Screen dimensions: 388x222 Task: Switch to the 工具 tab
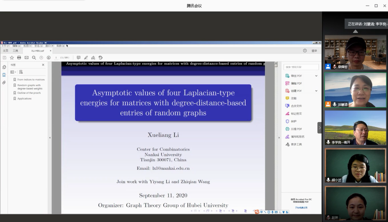(16, 50)
